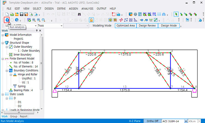
Task: Select the green arrow pointer tool
Action: [176, 14]
